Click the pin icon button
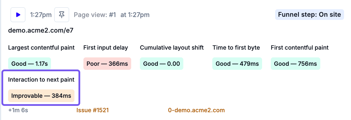Image resolution: width=351 pixels, height=120 pixels. coord(62,15)
